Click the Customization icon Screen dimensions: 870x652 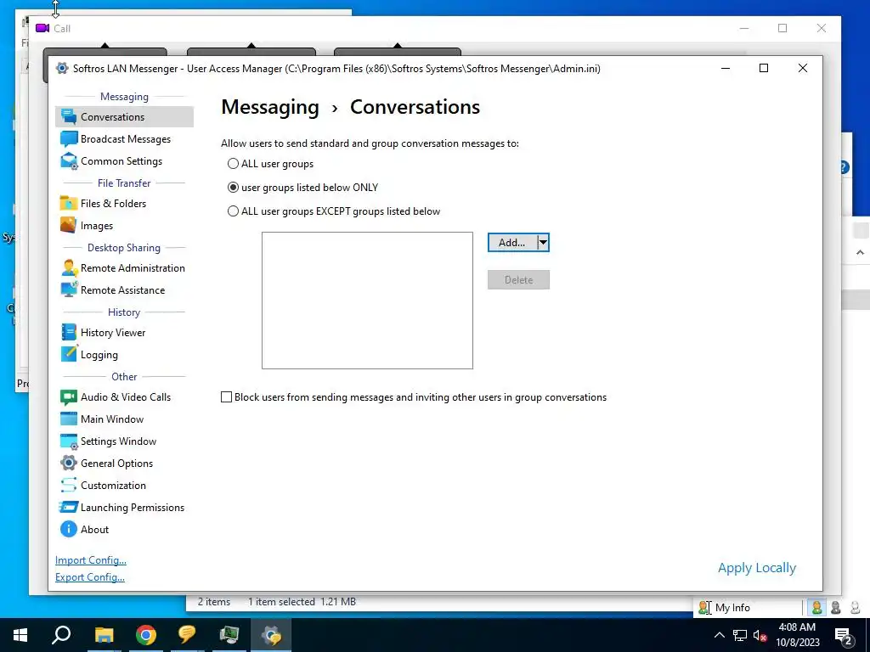[69, 485]
